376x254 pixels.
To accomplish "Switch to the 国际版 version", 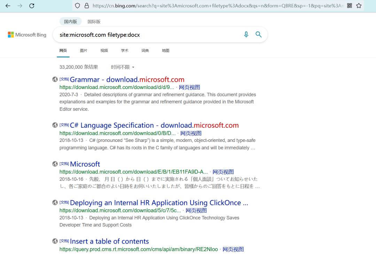I will coord(94,22).
